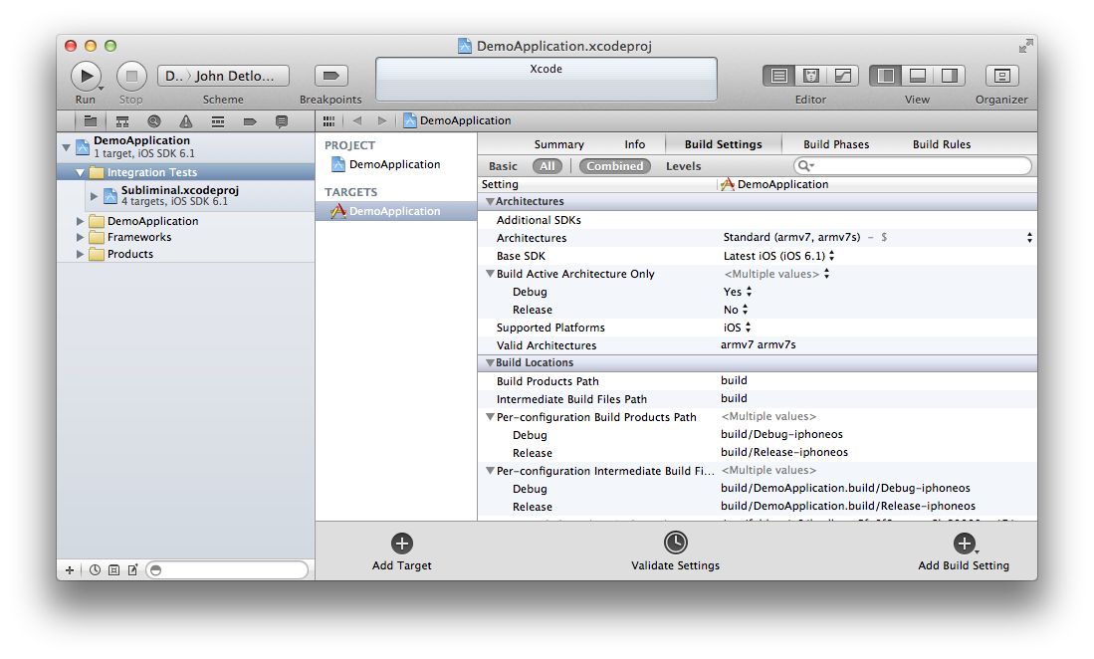Expand the Frameworks folder
The height and width of the screenshot is (659, 1094).
80,237
